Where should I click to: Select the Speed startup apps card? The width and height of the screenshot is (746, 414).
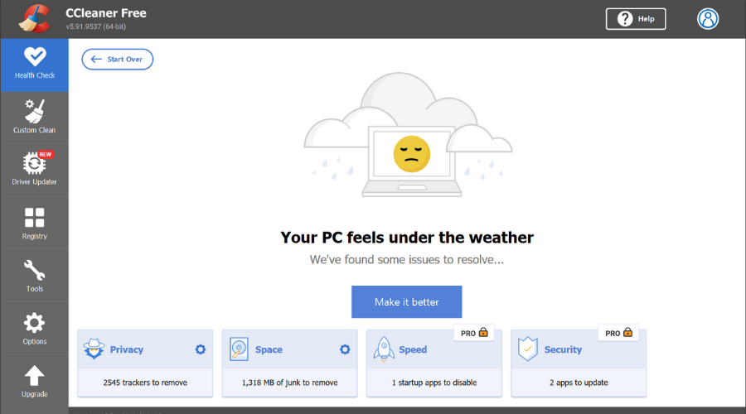click(x=434, y=363)
